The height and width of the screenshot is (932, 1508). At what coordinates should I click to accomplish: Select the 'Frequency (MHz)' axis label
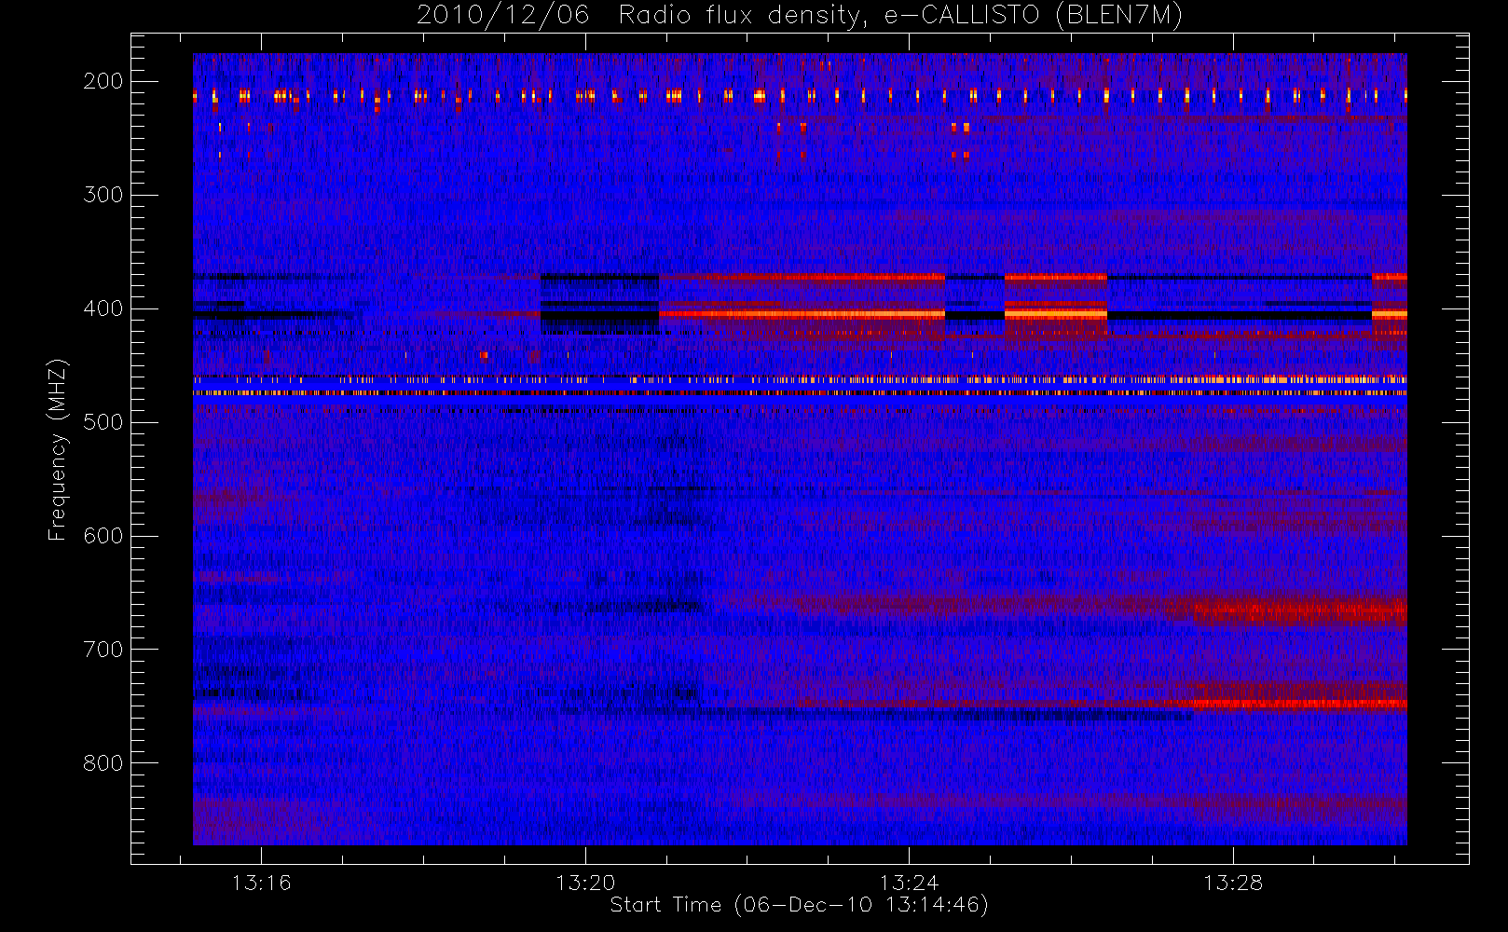pyautogui.click(x=58, y=449)
